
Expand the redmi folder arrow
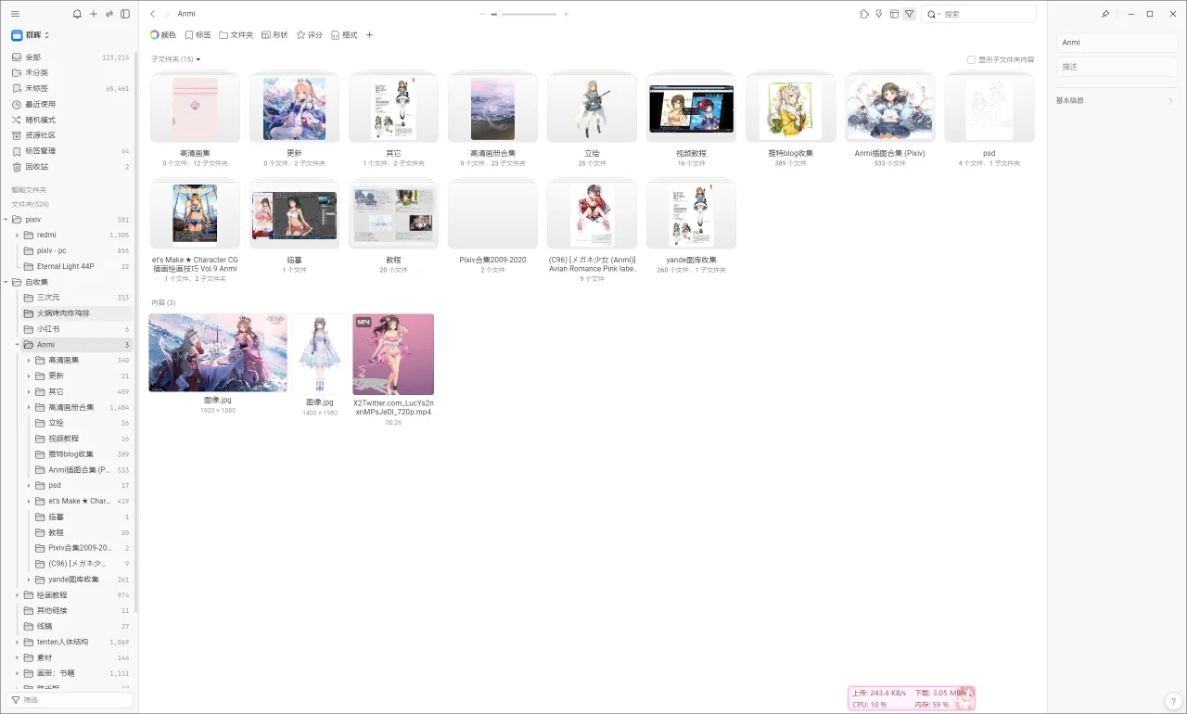(17, 236)
